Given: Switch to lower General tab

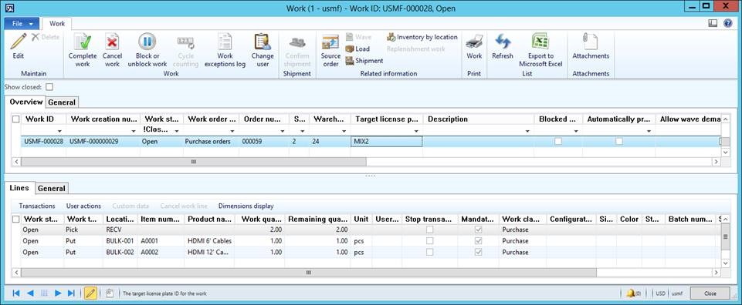Looking at the screenshot, I should [52, 189].
